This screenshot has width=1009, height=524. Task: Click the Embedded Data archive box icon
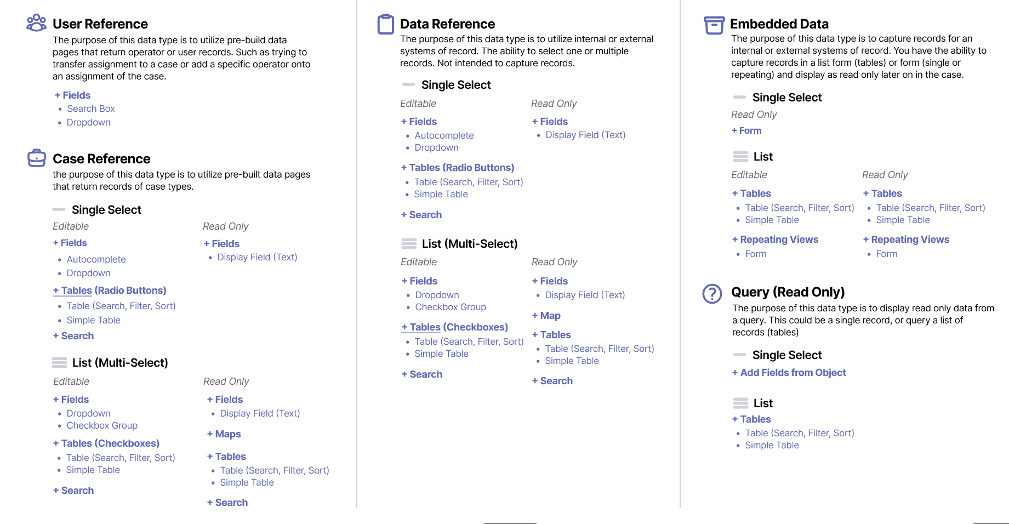click(714, 25)
